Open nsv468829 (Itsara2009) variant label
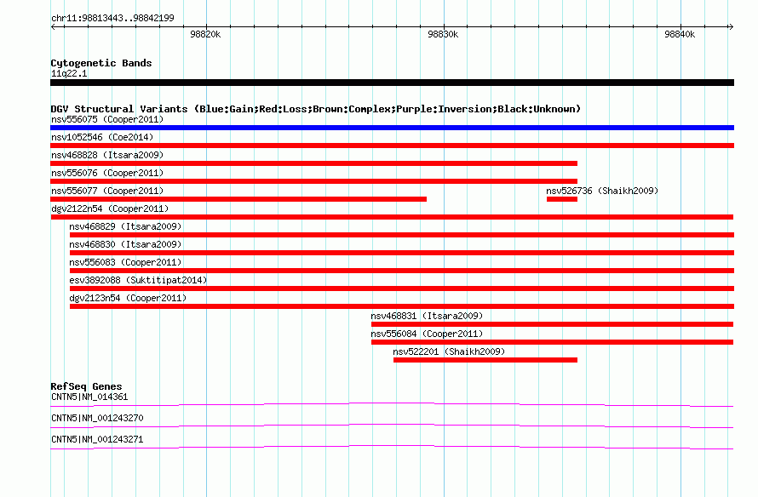Image resolution: width=758 pixels, height=497 pixels. [125, 226]
